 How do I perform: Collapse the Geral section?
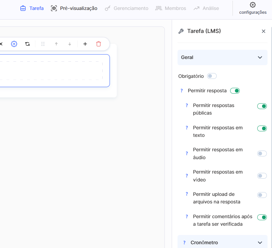(x=260, y=58)
